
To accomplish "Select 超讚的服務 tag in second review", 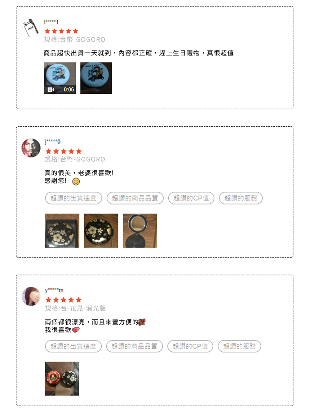I will 241,198.
